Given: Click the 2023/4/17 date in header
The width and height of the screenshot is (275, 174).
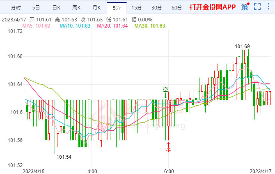Looking at the screenshot, I should [x=14, y=19].
